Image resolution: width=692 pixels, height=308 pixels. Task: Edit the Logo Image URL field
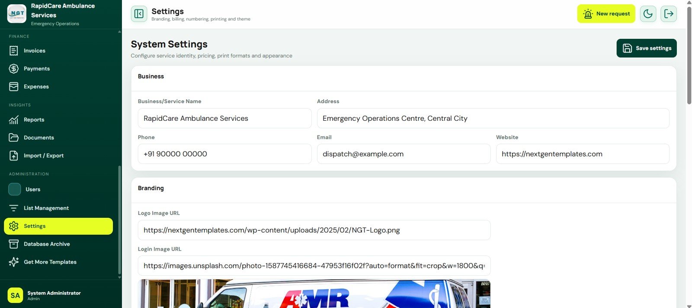(314, 230)
